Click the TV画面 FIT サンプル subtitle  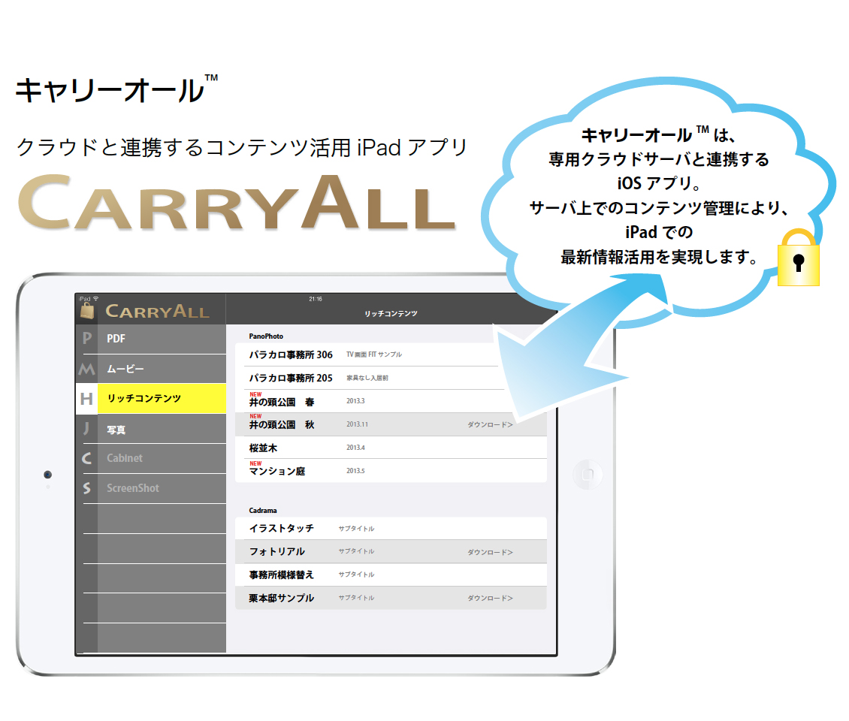pyautogui.click(x=374, y=354)
